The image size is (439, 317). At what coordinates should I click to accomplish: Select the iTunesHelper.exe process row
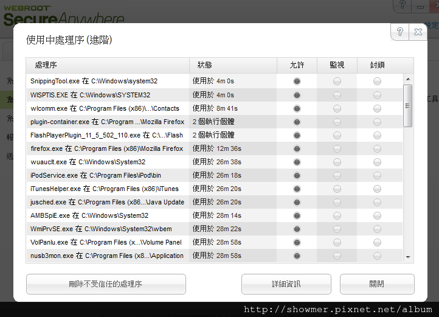(215, 189)
